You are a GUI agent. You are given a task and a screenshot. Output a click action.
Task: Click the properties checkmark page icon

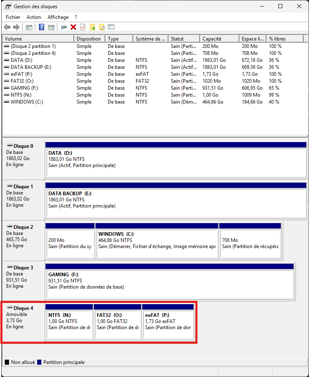83,27
